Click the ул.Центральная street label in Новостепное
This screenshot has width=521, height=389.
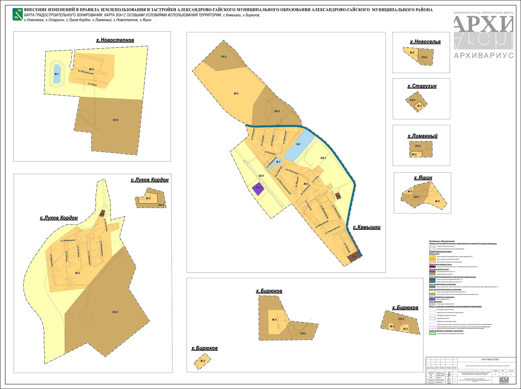click(x=85, y=72)
